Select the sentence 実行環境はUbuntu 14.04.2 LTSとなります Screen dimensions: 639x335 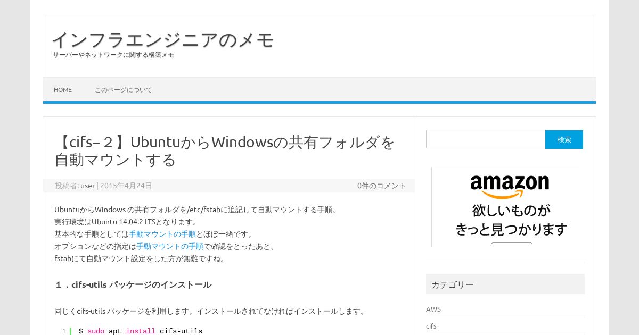pos(126,222)
